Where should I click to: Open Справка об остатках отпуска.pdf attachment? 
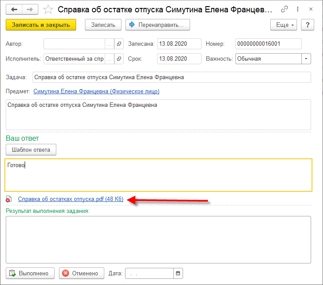(x=70, y=200)
